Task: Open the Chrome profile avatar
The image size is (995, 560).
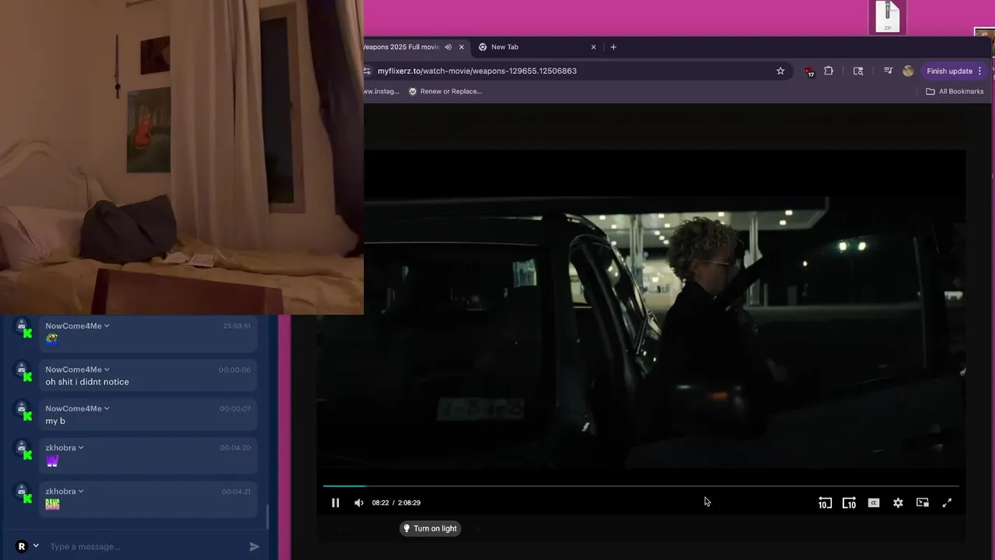Action: [908, 71]
